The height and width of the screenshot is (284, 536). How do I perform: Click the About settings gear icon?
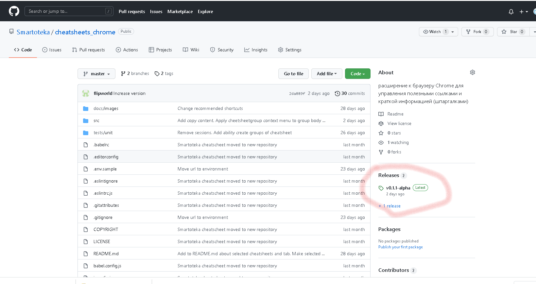(473, 72)
